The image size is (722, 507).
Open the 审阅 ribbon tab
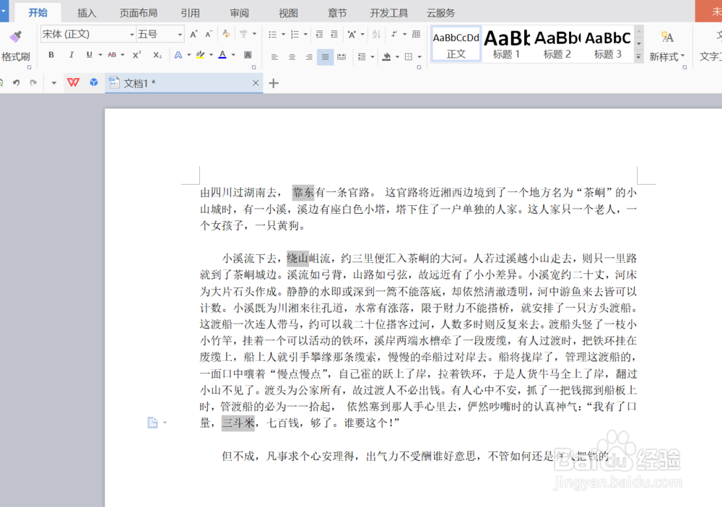tap(238, 12)
